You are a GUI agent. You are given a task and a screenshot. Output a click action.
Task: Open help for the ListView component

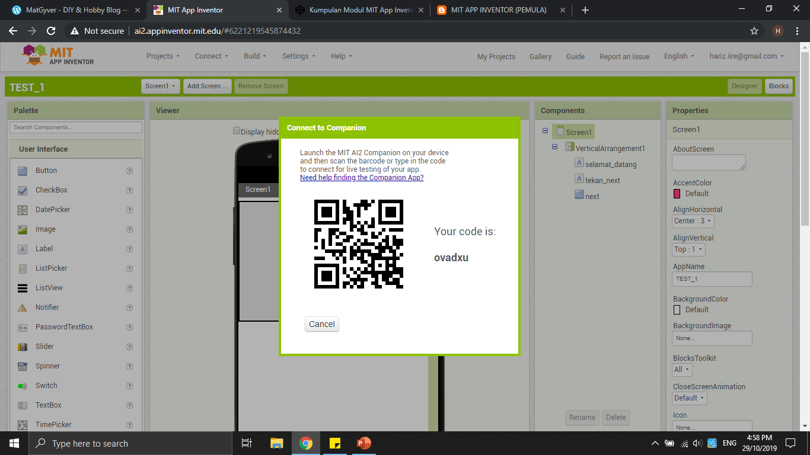pos(129,288)
